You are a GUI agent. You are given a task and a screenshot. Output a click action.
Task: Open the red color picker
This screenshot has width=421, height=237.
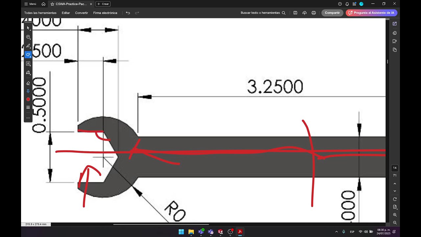[x=28, y=99]
